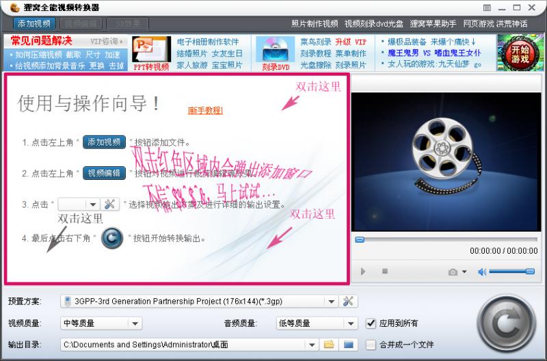The width and height of the screenshot is (547, 361).
Task: Click the 升级 VIP link
Action: 351,42
